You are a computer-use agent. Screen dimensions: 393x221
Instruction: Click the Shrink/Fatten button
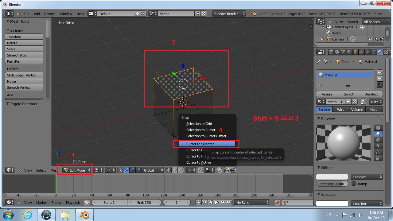(x=24, y=55)
